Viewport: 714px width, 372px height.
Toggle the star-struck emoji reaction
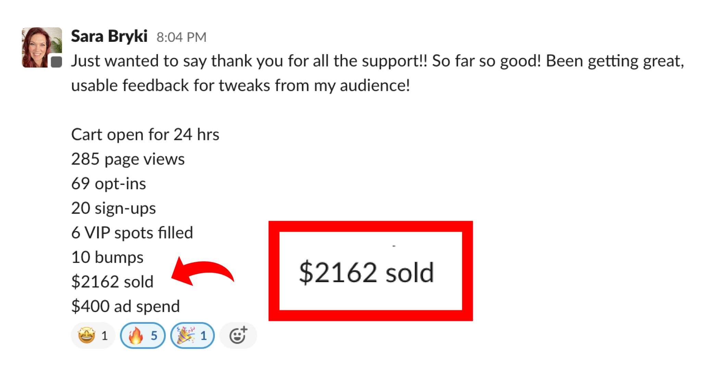(x=93, y=335)
